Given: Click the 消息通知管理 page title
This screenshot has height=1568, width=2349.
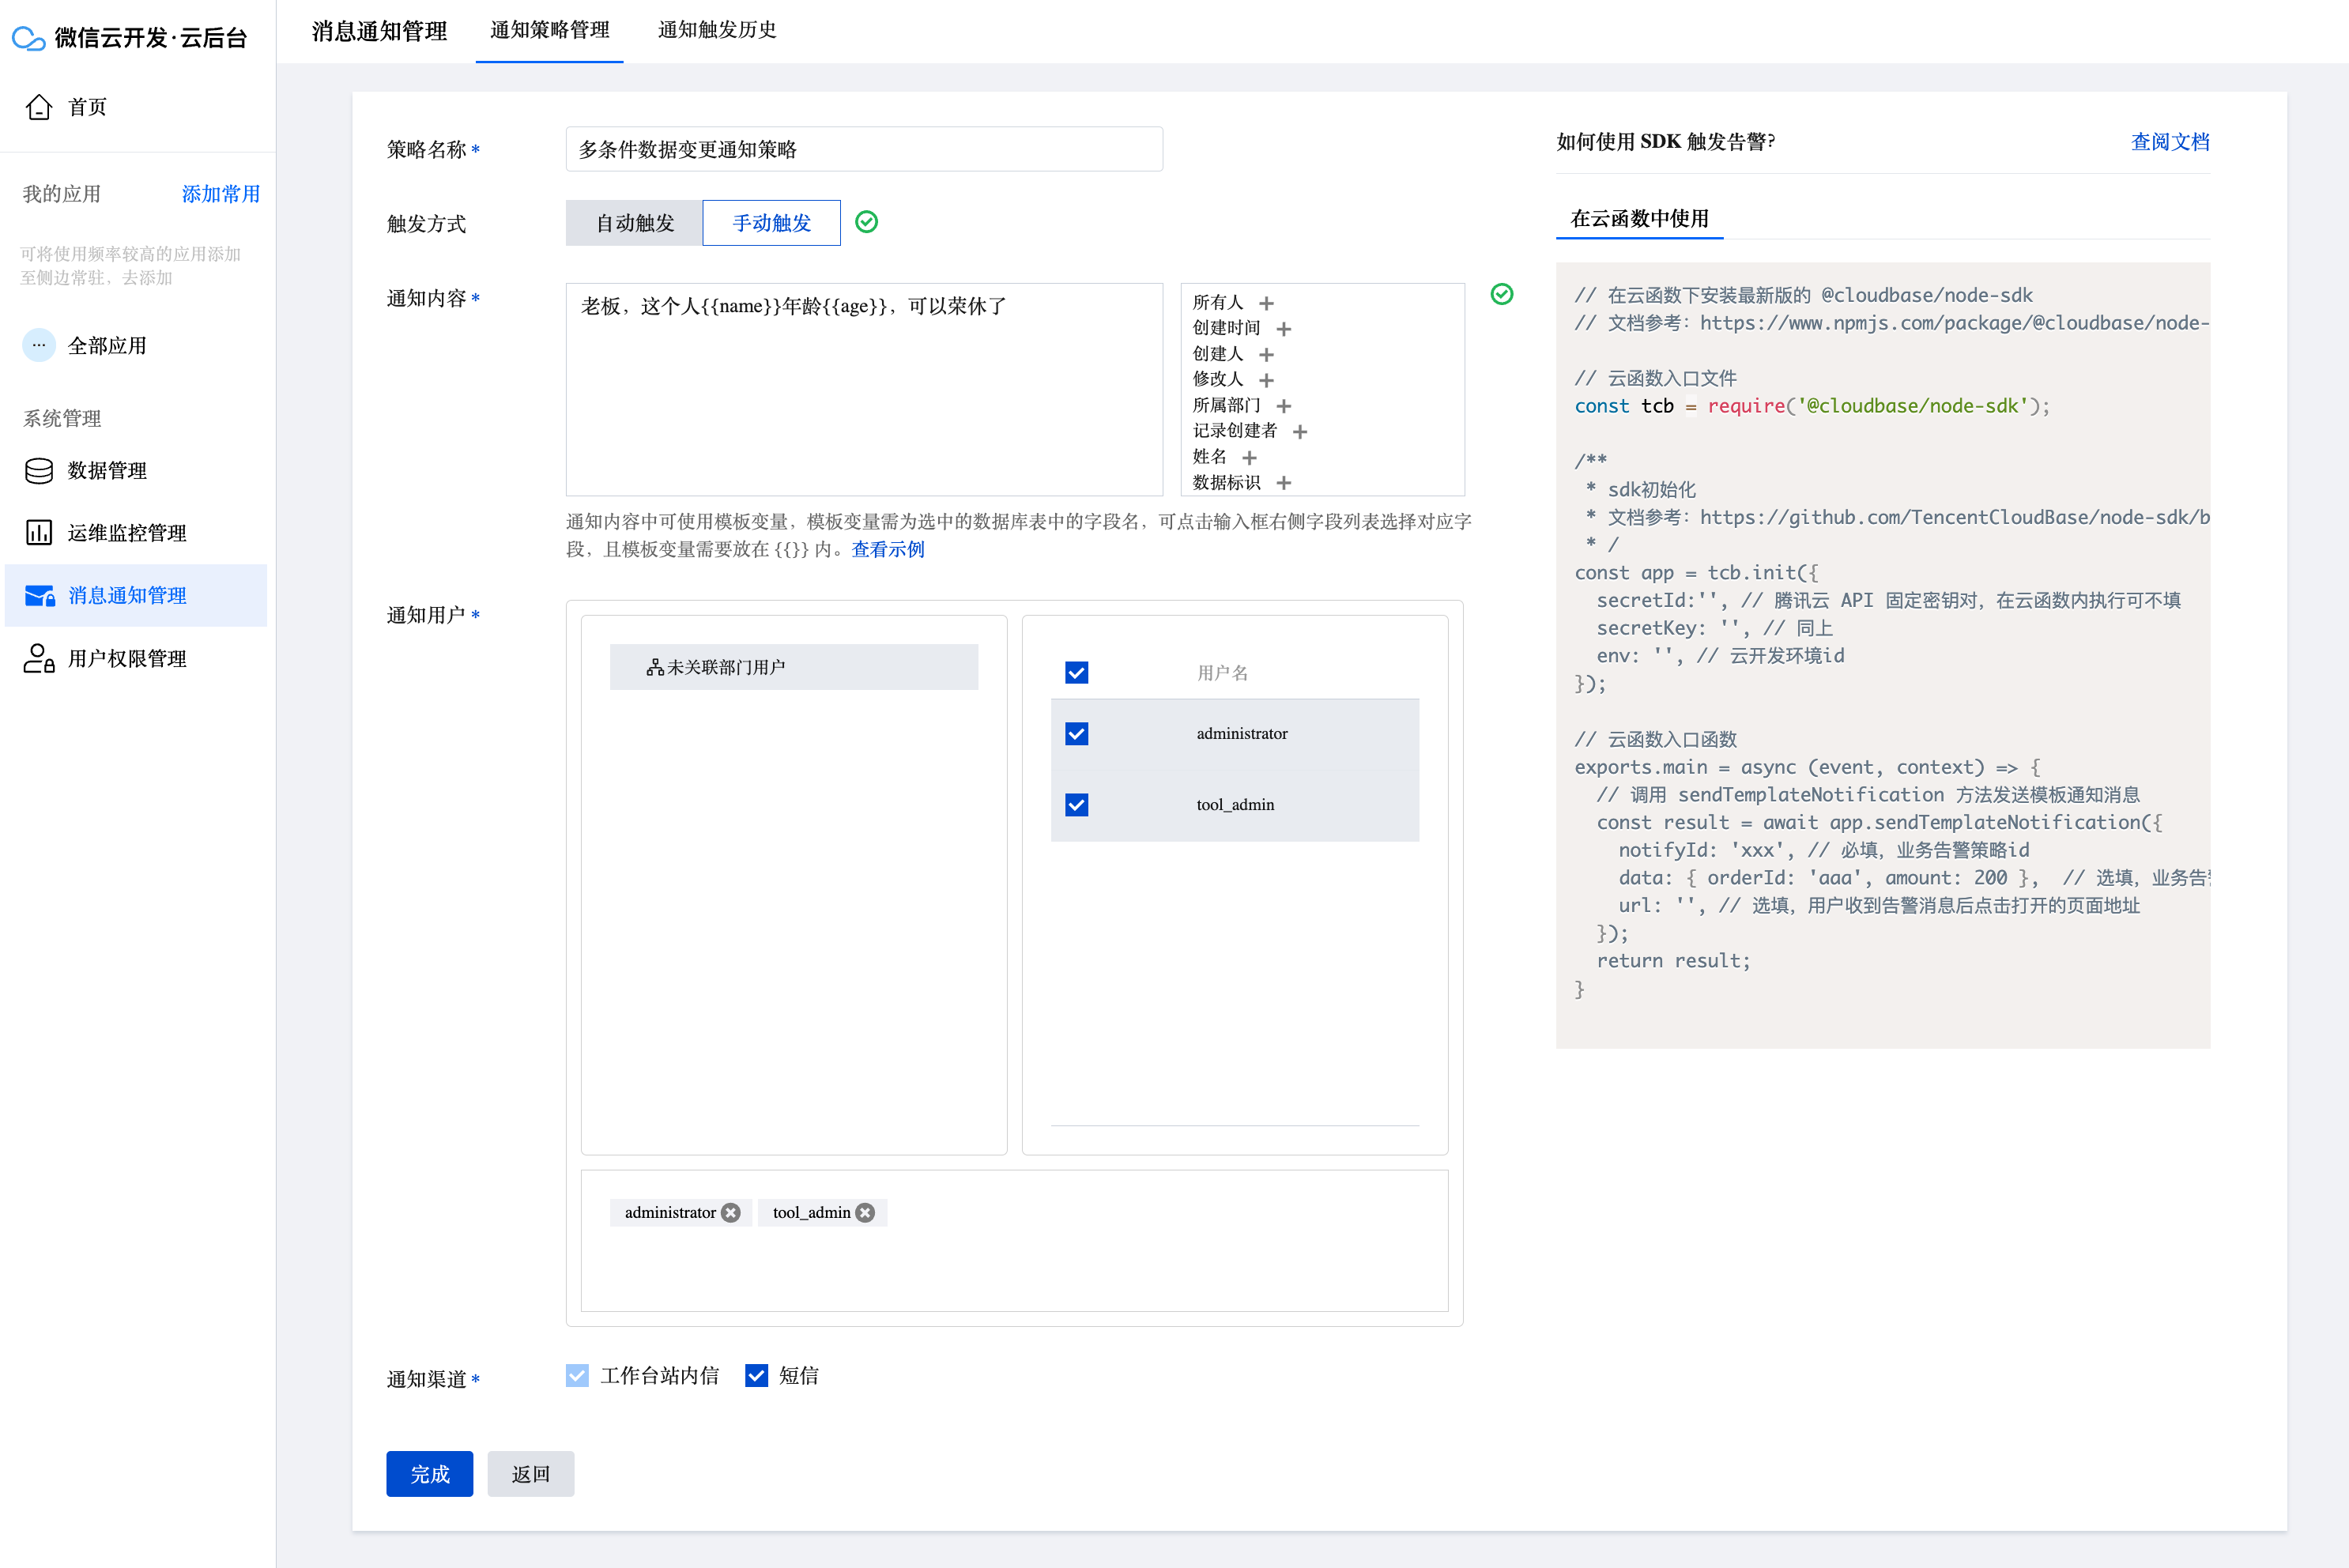Looking at the screenshot, I should coord(379,31).
